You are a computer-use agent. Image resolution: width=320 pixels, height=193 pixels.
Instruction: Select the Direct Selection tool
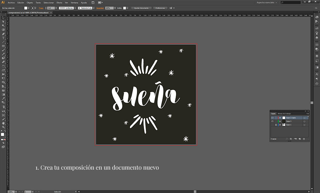(3, 22)
